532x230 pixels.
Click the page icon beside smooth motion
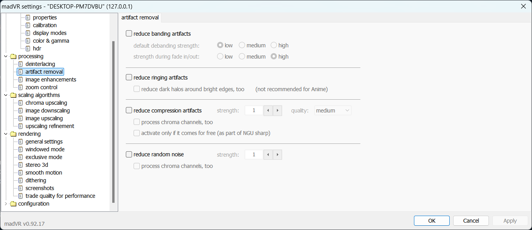(x=21, y=173)
